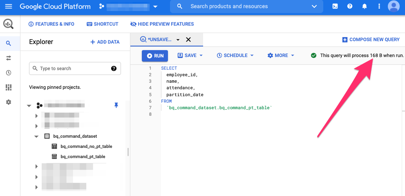Open the three-dot settings menu
This screenshot has height=196, width=405.
coord(379,7)
